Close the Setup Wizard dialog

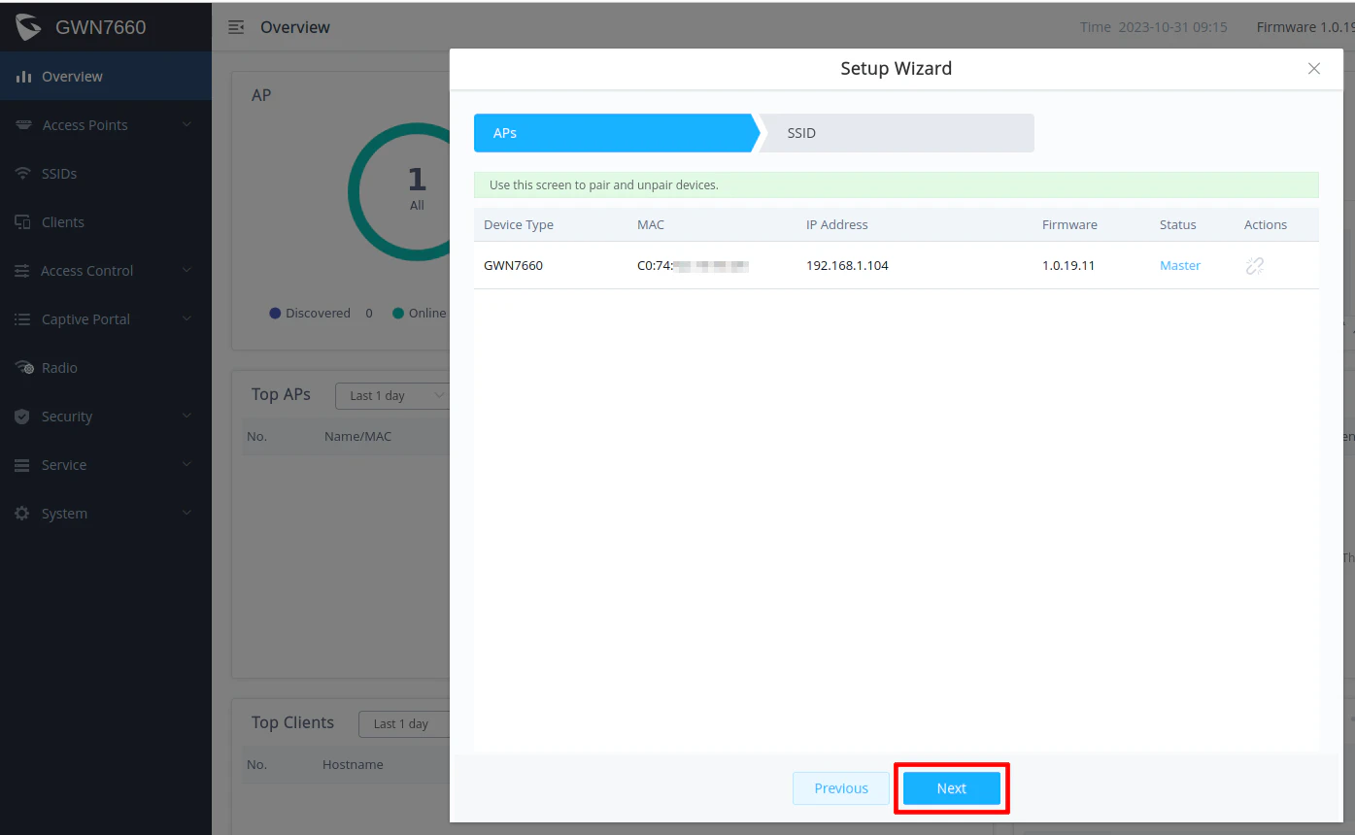click(x=1314, y=69)
